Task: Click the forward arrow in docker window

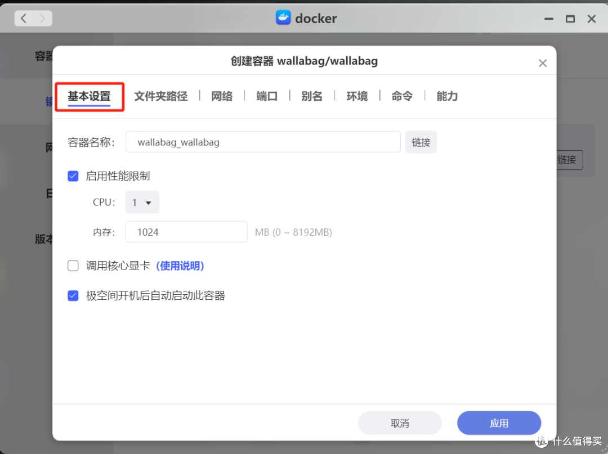Action: click(43, 18)
